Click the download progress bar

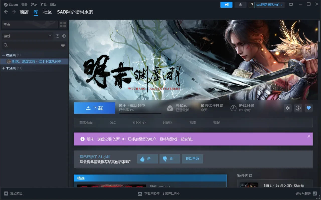pyautogui.click(x=140, y=113)
